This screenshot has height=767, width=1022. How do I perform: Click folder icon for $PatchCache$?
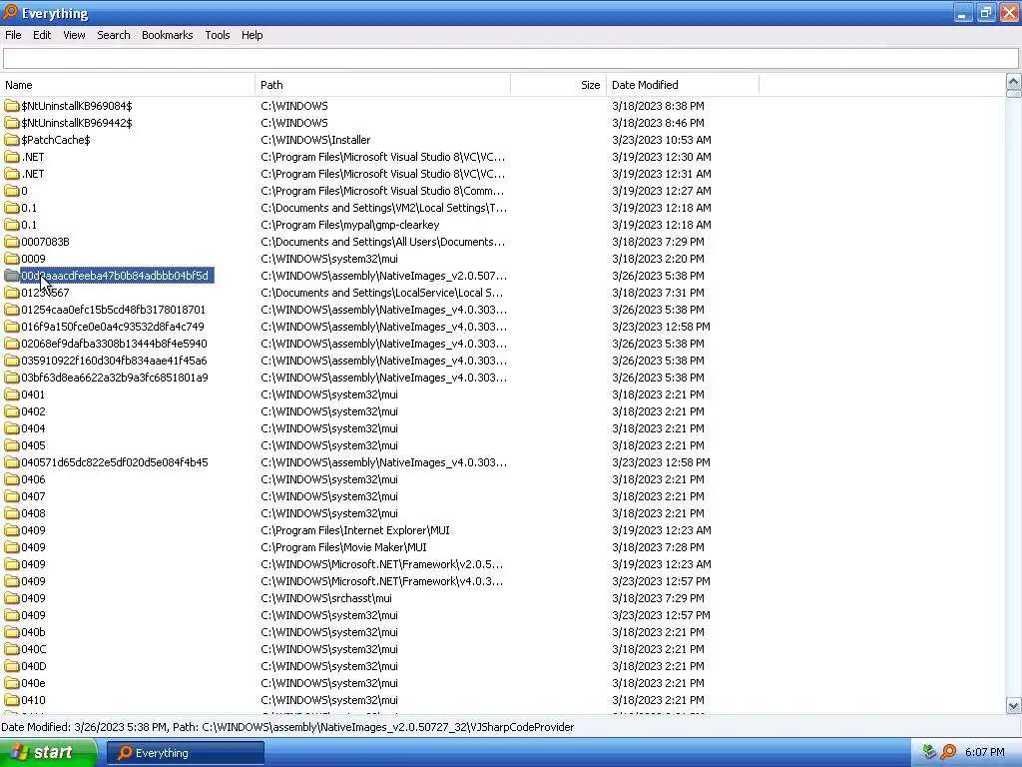[12, 140]
